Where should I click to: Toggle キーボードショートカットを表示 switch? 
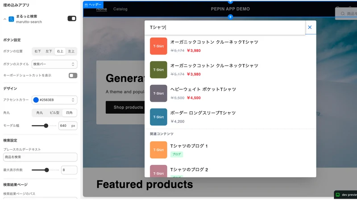click(x=73, y=75)
